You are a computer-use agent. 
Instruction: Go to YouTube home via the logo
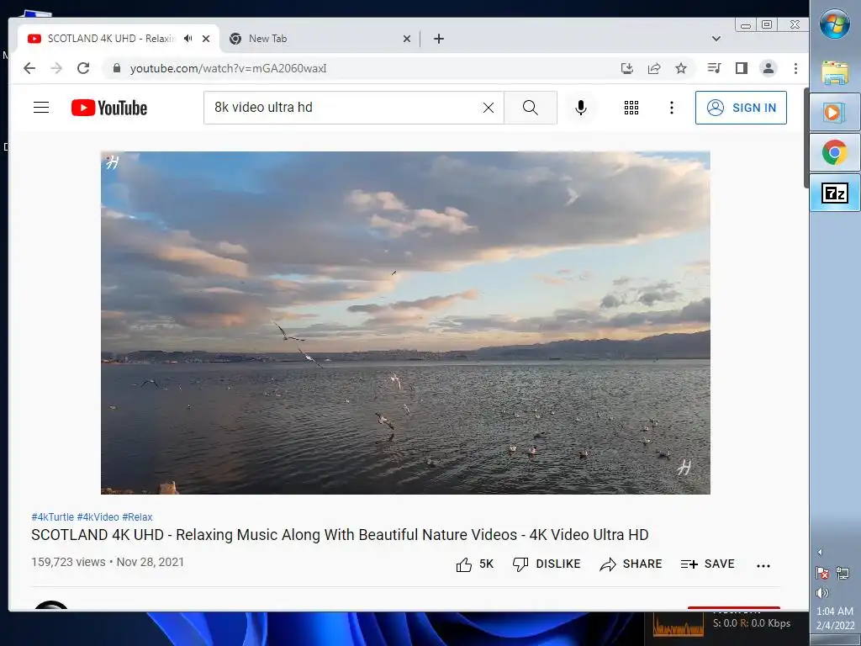(109, 108)
